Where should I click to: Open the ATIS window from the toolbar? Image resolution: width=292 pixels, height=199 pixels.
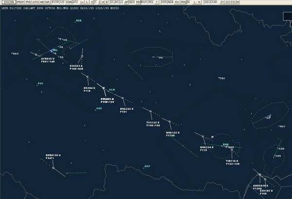coord(36,2)
